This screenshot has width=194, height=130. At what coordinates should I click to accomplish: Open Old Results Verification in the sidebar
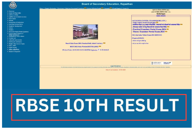click(x=15, y=42)
